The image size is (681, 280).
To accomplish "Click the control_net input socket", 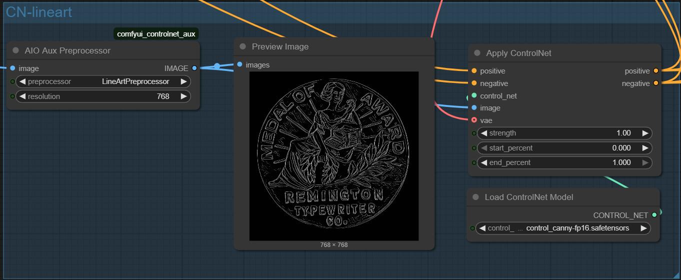I will click(x=474, y=95).
